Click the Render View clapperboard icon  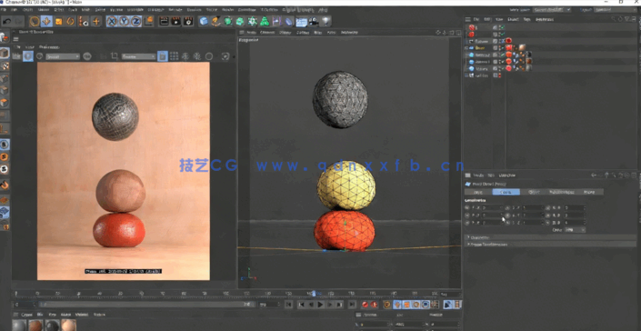(164, 21)
